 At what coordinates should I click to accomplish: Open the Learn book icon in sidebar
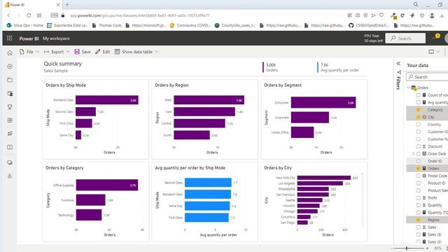pos(10,147)
